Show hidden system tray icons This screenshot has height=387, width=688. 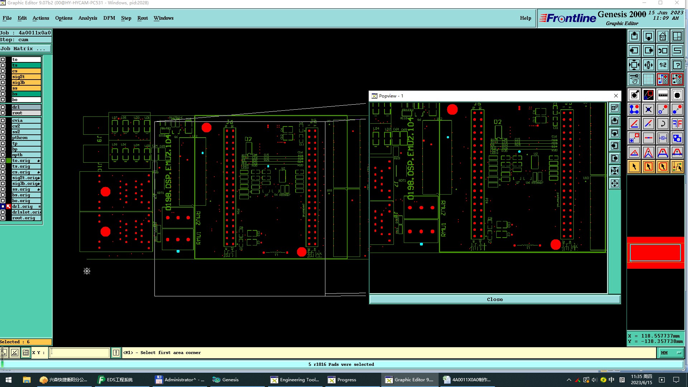pos(569,380)
